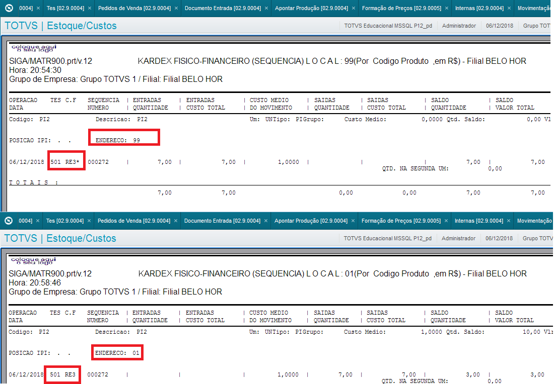Click Administrador user label above the LOCAL 99 report
The width and height of the screenshot is (554, 384).
(459, 26)
